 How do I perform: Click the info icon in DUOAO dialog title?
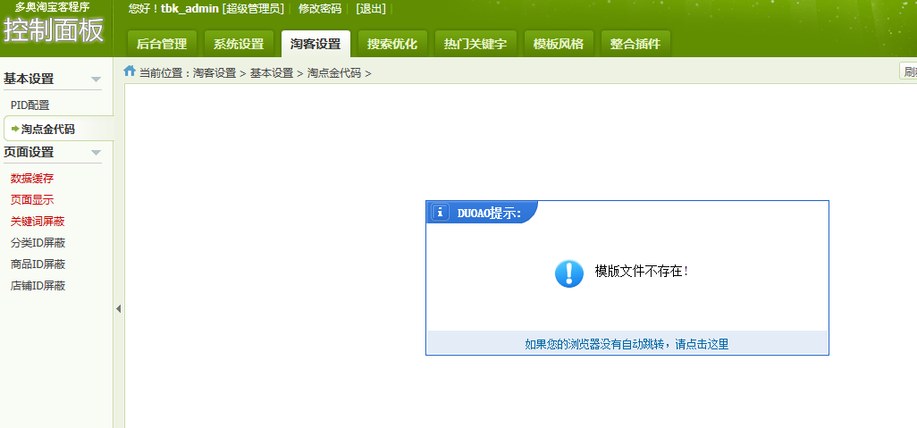440,213
